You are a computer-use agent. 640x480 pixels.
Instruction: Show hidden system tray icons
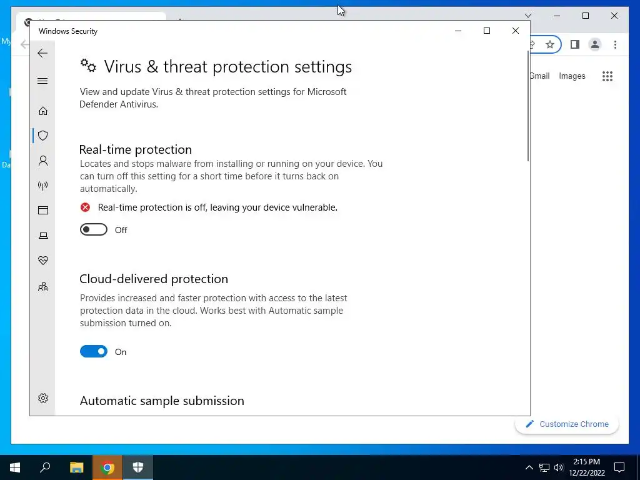[529, 467]
